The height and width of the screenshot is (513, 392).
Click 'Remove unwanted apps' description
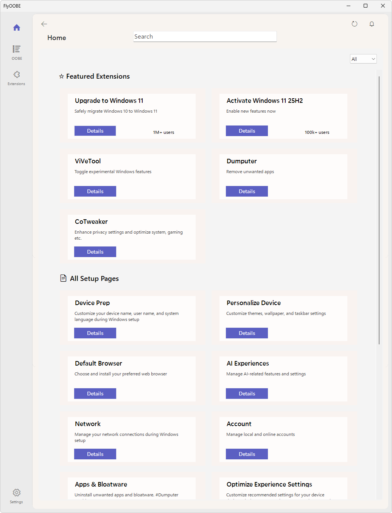tap(250, 172)
